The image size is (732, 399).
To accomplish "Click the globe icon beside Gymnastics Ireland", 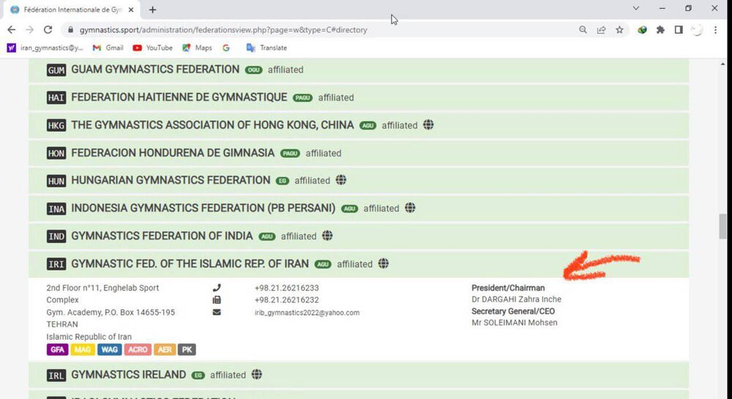I will (x=257, y=375).
